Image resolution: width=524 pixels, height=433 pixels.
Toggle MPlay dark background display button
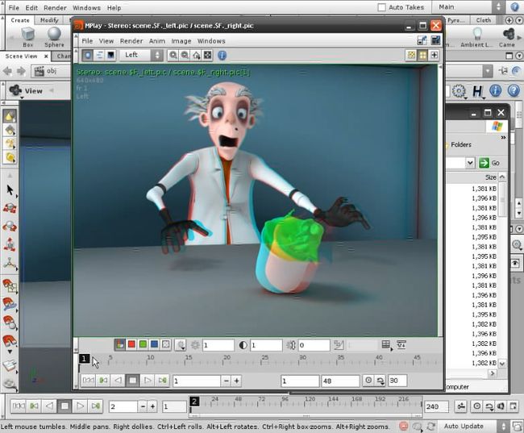(110, 55)
